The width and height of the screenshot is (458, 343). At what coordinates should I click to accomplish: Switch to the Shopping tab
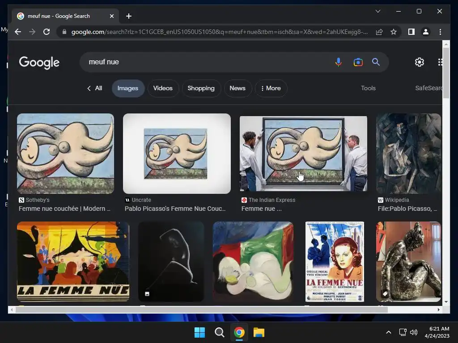click(x=201, y=88)
